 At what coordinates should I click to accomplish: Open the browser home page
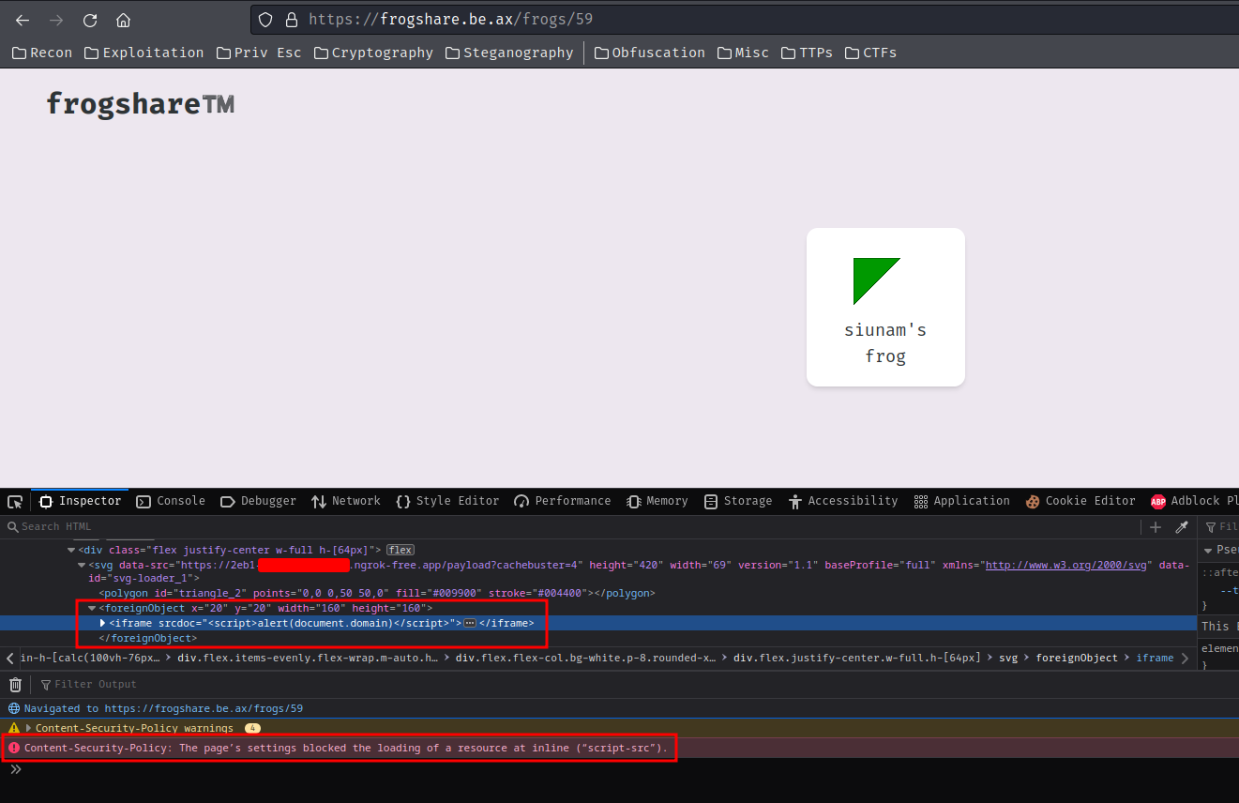pos(123,20)
